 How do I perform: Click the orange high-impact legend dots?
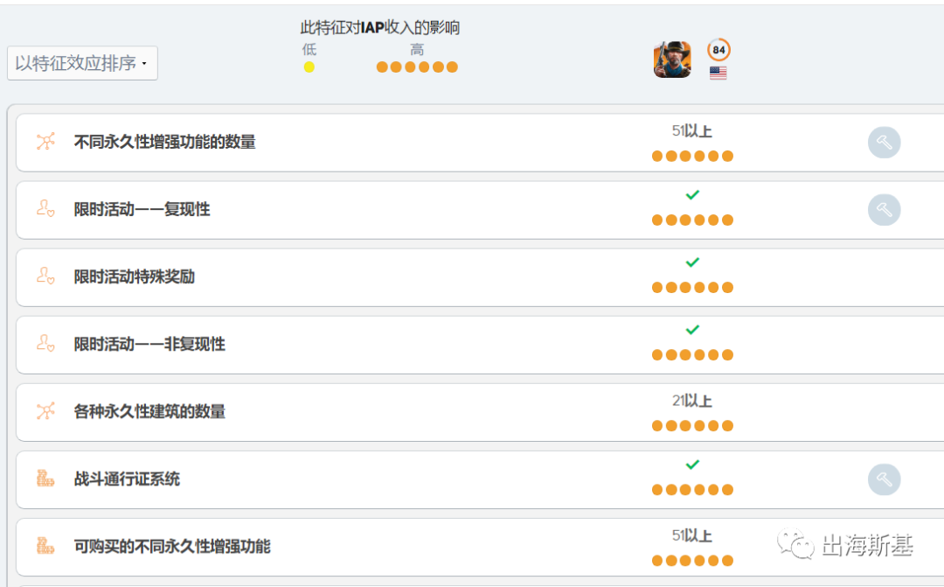(417, 67)
